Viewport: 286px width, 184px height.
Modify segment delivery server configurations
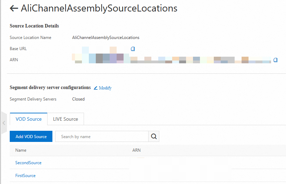pyautogui.click(x=103, y=88)
